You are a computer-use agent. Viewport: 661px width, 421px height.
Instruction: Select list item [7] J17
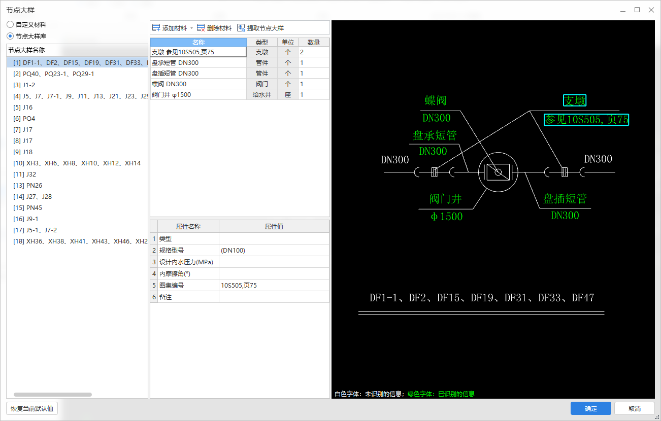(x=77, y=129)
